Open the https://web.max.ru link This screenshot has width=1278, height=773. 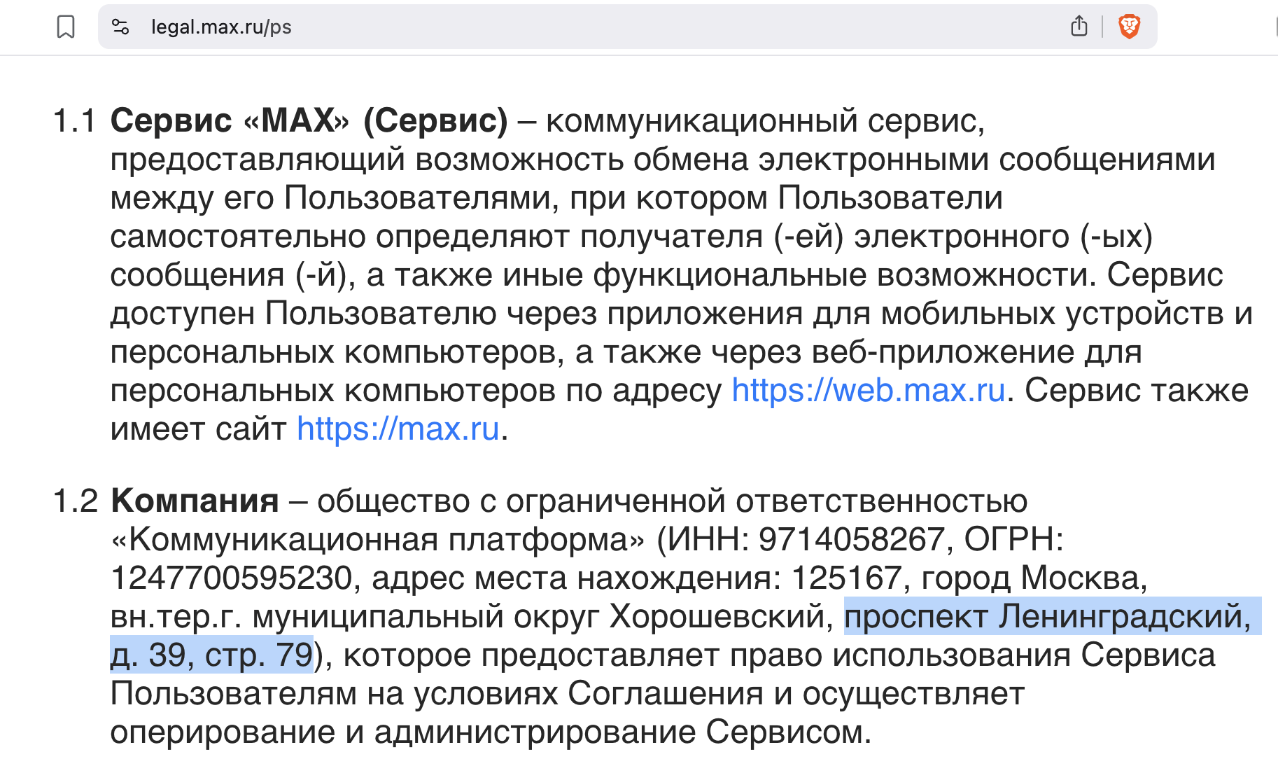[x=868, y=391]
